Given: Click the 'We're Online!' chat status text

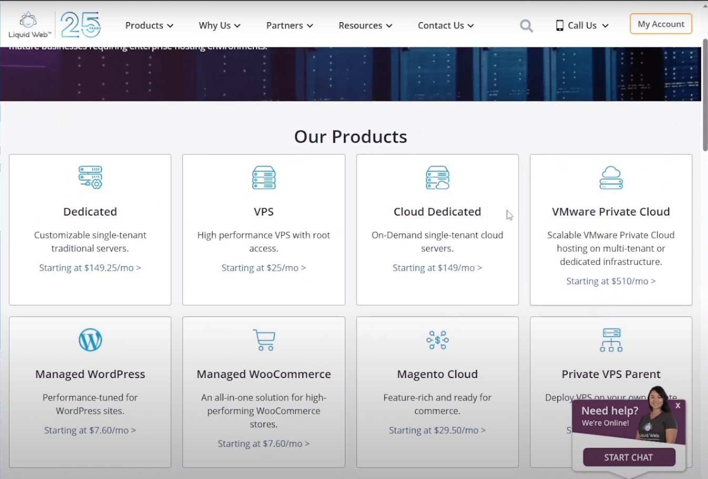Looking at the screenshot, I should [605, 423].
